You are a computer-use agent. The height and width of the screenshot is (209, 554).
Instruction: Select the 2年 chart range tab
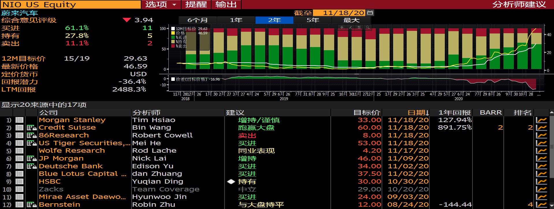(x=274, y=20)
